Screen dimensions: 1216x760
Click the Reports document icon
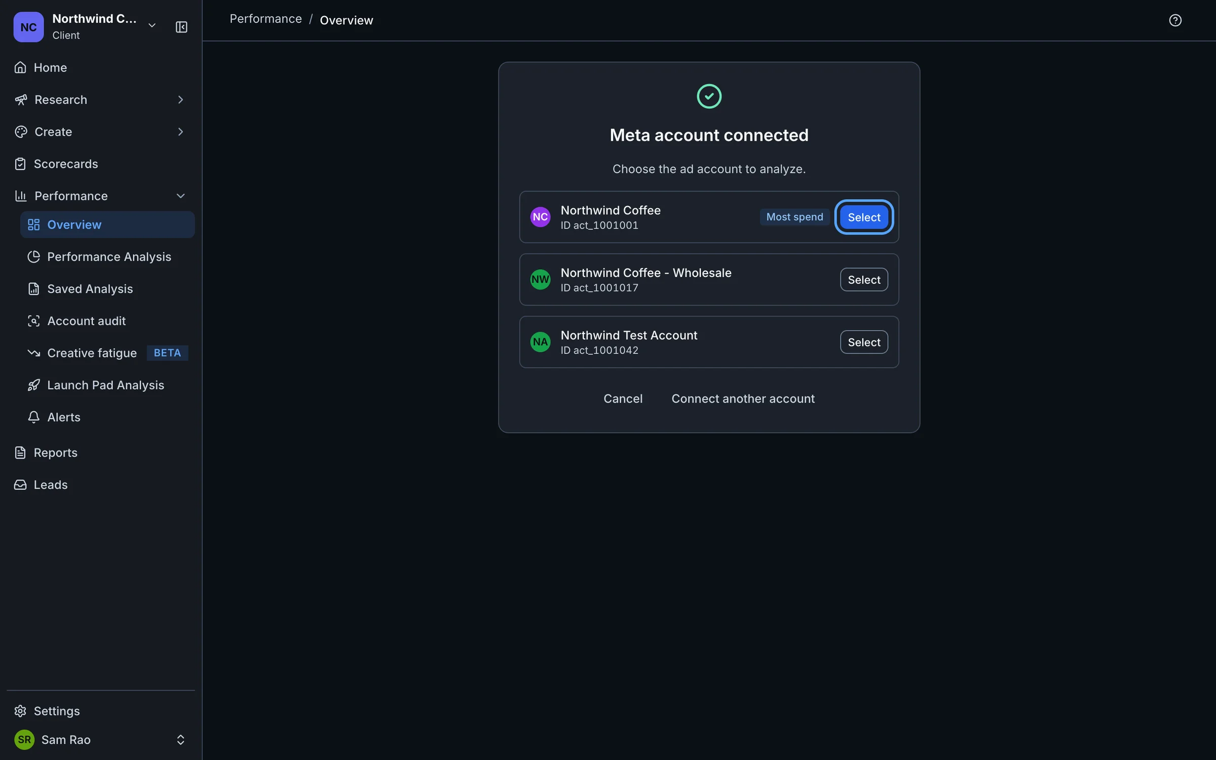click(x=20, y=452)
